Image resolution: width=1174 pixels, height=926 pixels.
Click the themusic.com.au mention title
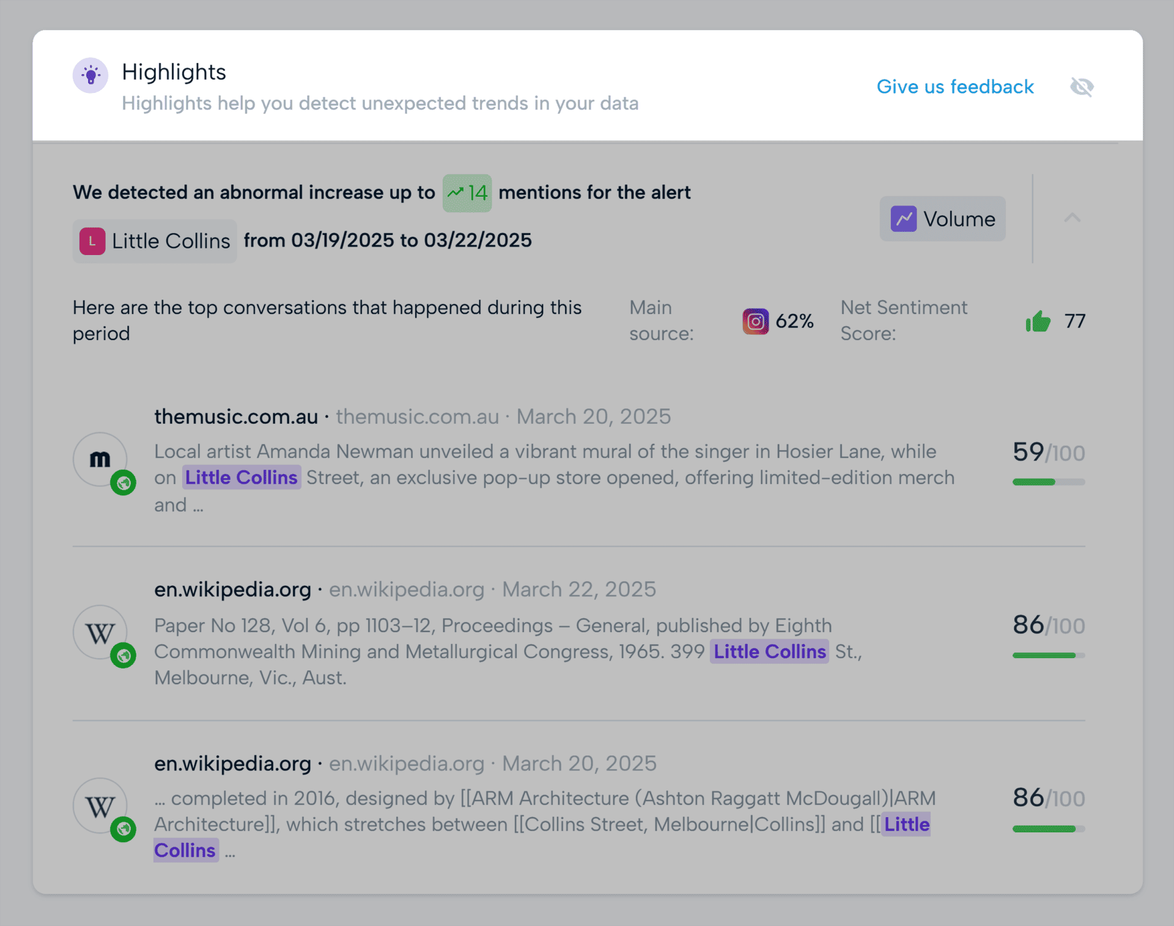coord(236,417)
